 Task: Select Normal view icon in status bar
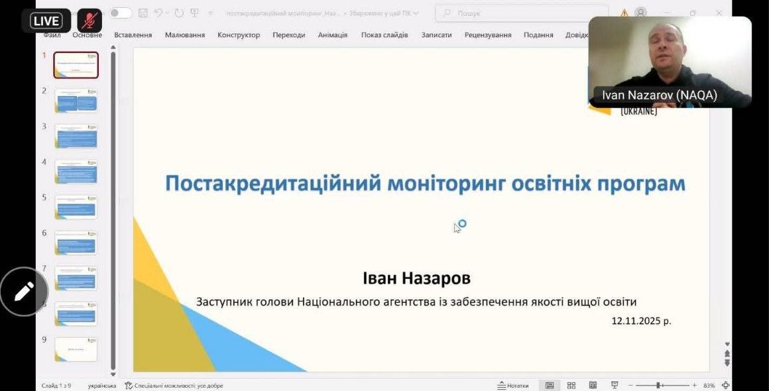(x=550, y=385)
